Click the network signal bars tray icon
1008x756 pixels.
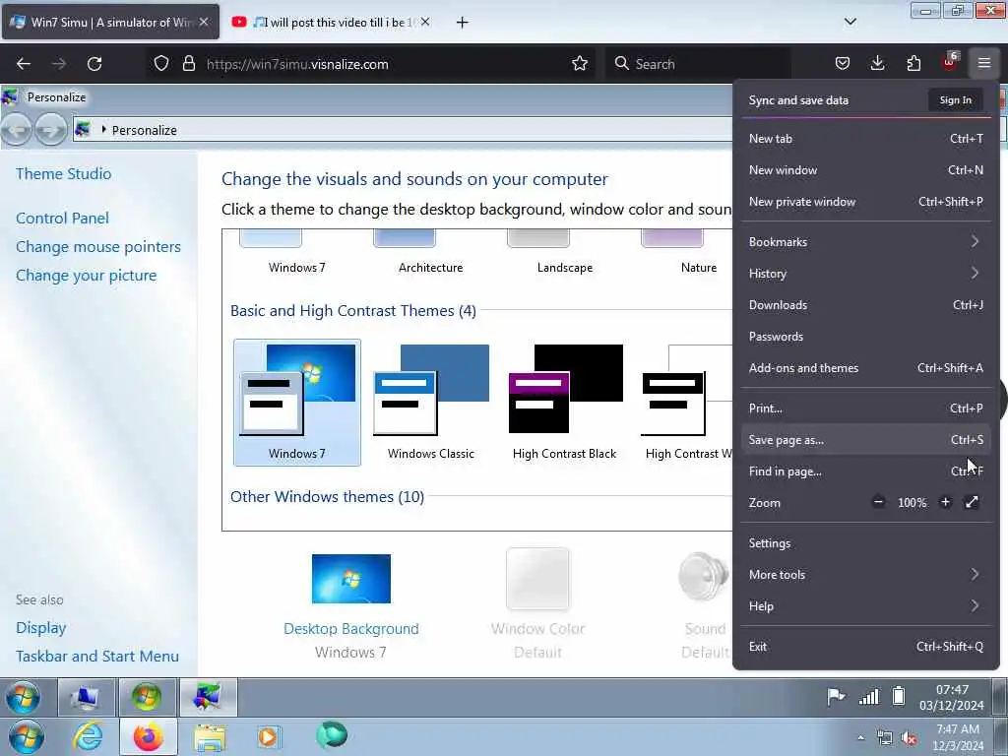[x=869, y=696]
